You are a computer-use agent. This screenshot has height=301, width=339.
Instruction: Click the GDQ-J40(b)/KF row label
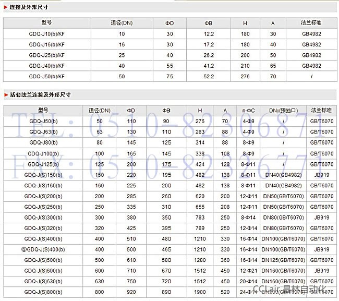pyautogui.click(x=47, y=66)
